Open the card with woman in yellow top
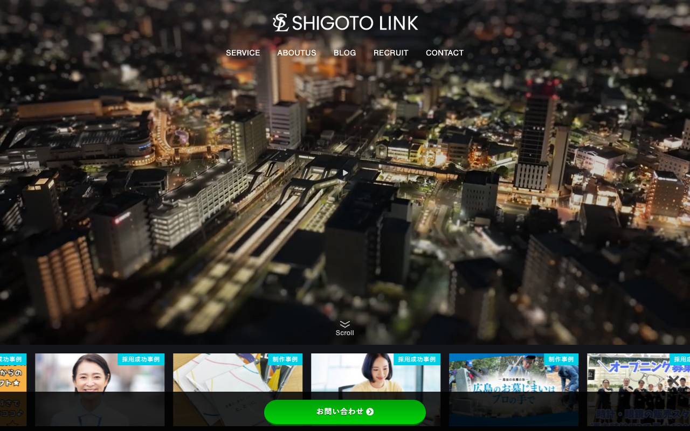The height and width of the screenshot is (431, 690). coord(376,390)
